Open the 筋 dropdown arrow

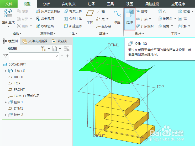(189, 26)
